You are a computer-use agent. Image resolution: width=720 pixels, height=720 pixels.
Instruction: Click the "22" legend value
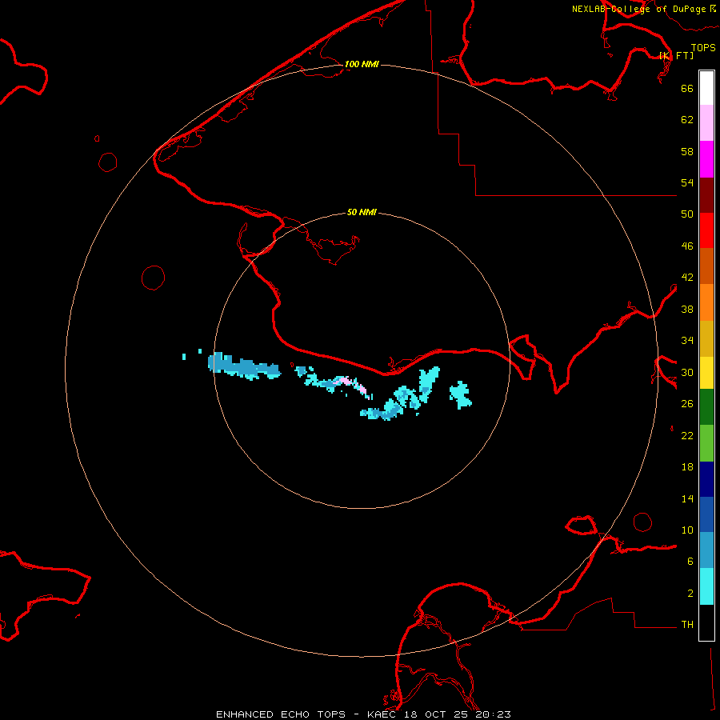coord(687,435)
